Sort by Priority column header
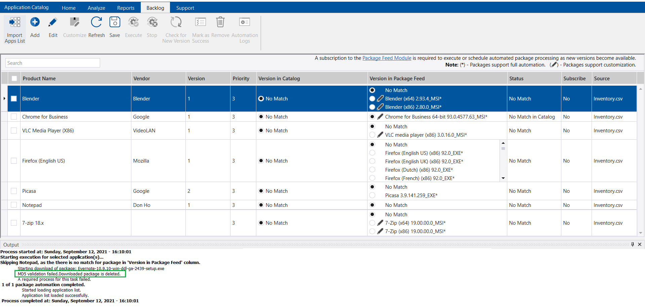This screenshot has height=308, width=645. coord(243,78)
